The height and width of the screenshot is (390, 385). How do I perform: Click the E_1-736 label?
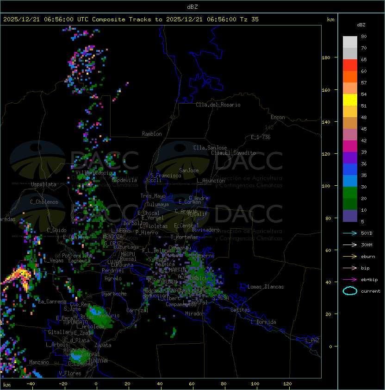[x=261, y=137]
